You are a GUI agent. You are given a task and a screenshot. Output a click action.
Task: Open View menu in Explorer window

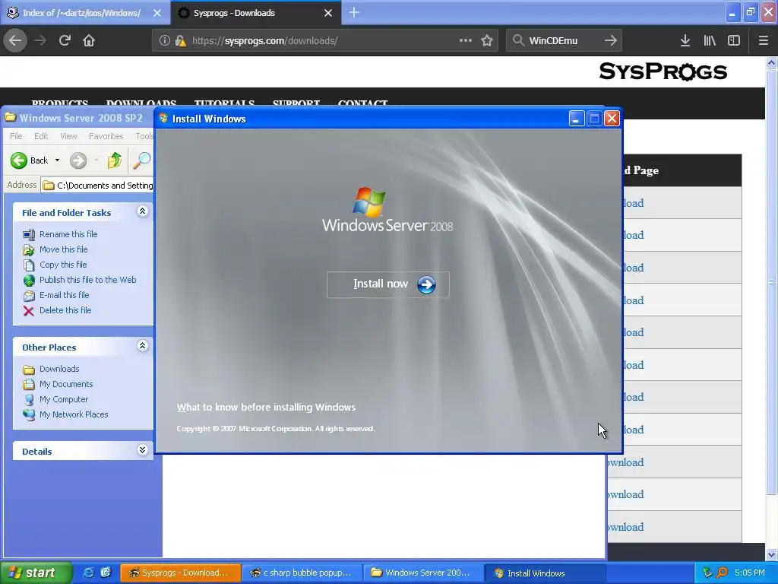pos(68,136)
